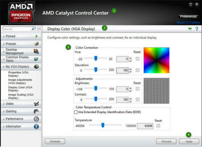
Task: Click the Desktop Management icon
Action: click(36, 51)
